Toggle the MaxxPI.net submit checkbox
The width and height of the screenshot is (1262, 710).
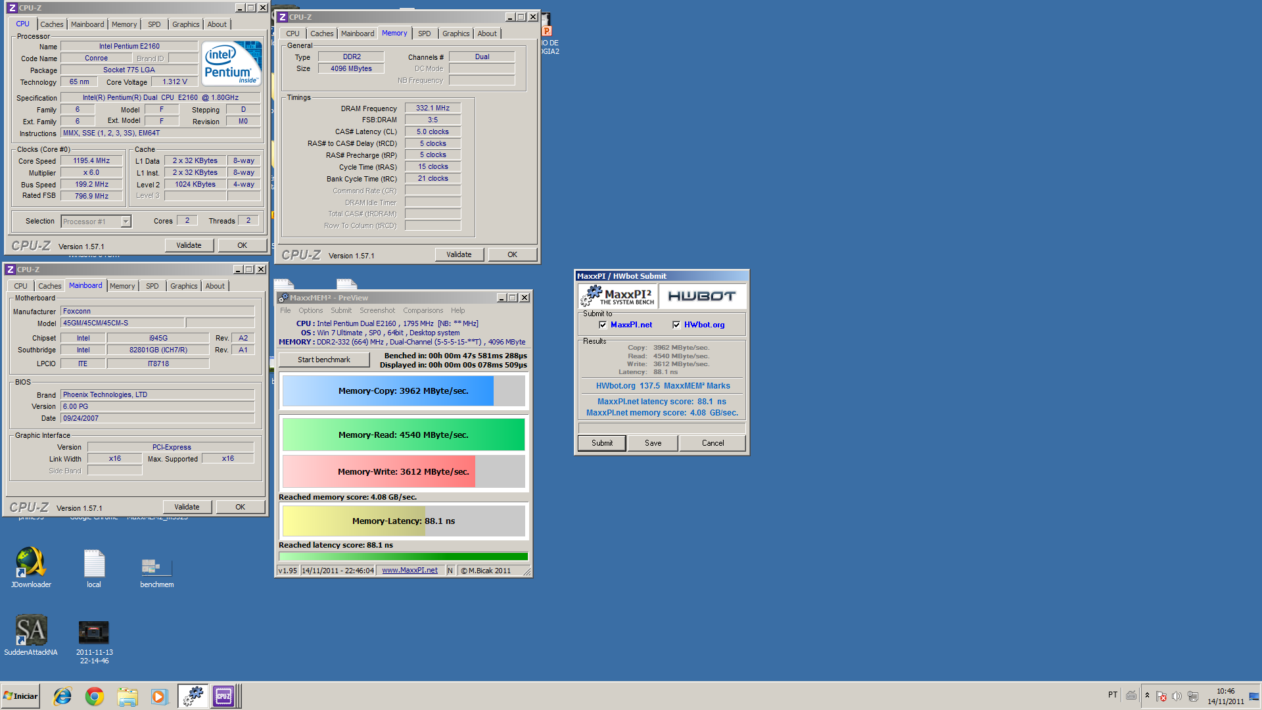tap(603, 325)
